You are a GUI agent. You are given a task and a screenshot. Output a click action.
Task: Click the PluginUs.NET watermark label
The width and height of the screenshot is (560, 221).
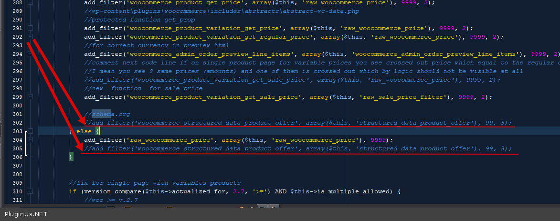coord(26,214)
